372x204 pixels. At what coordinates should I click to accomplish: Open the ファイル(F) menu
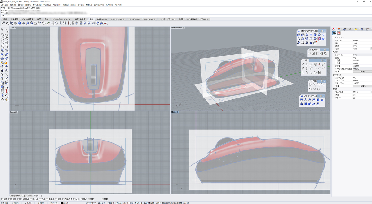5,5
